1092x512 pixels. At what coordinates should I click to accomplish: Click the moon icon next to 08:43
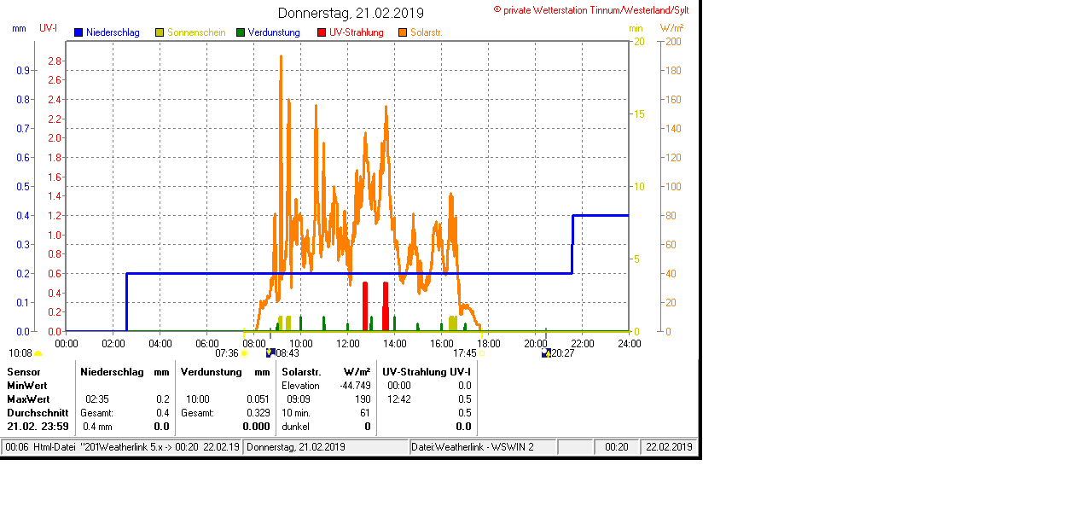270,352
